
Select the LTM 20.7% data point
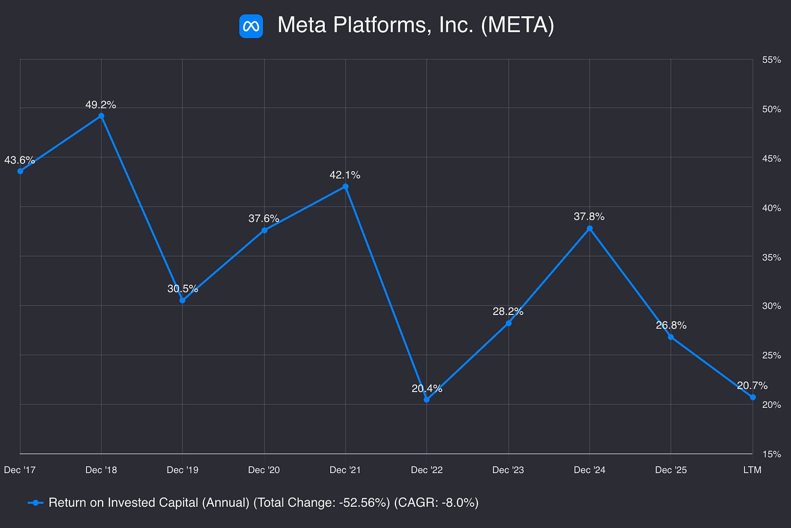(x=752, y=397)
